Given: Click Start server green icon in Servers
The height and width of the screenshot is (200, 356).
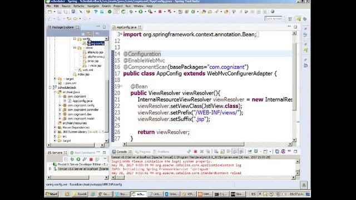Looking at the screenshot, I should tap(78, 159).
